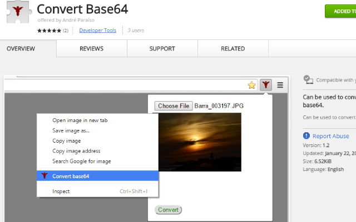
Task: Click the Convert Base64 puzzle-piece extension logo
Action: pyautogui.click(x=18, y=11)
